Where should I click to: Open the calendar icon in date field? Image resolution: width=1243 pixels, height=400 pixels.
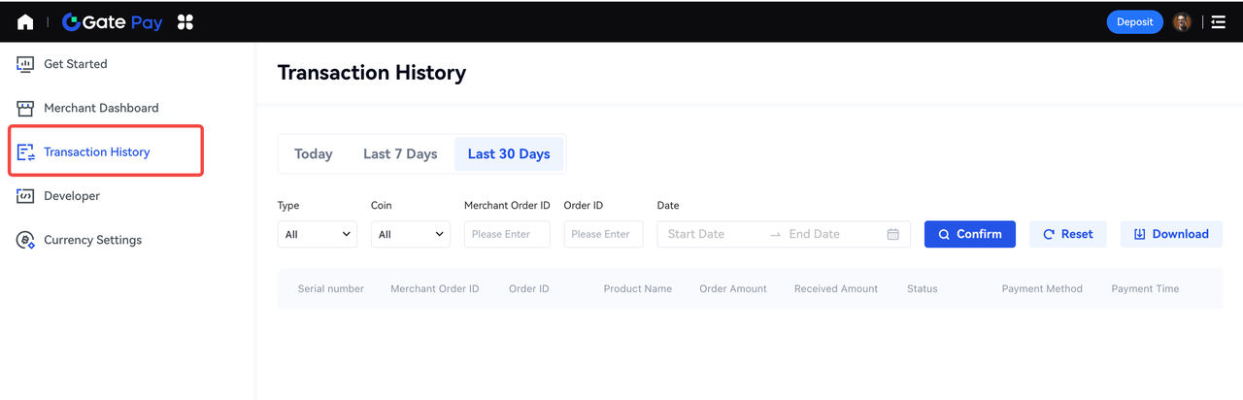pos(892,234)
